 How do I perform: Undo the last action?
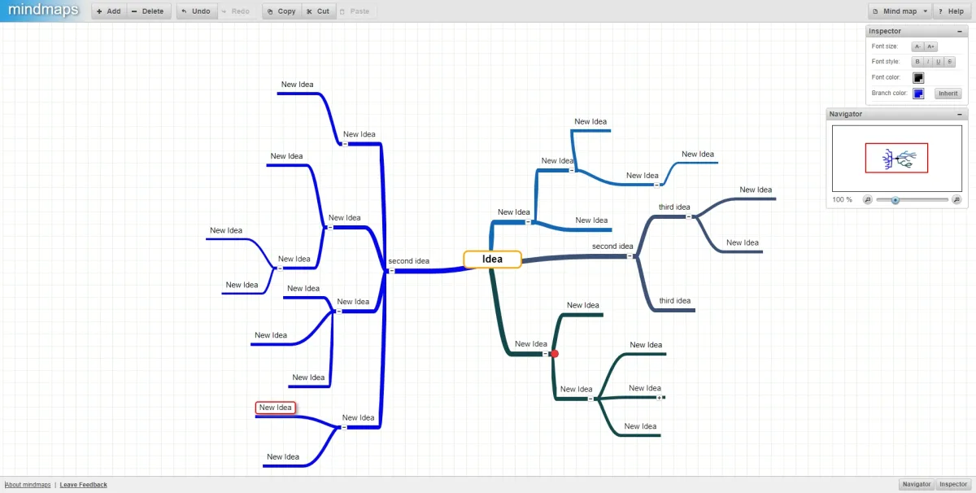point(196,11)
